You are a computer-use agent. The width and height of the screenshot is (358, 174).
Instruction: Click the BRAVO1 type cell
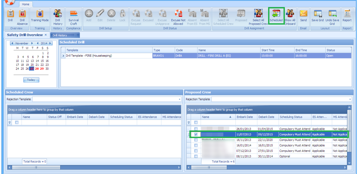[163, 56]
